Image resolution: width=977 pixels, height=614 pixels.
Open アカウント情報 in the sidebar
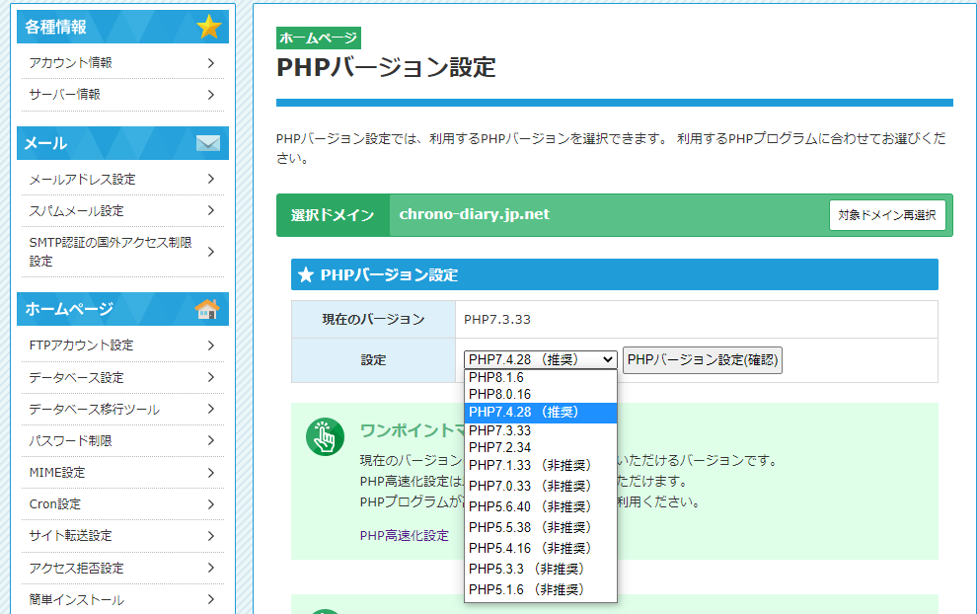122,63
